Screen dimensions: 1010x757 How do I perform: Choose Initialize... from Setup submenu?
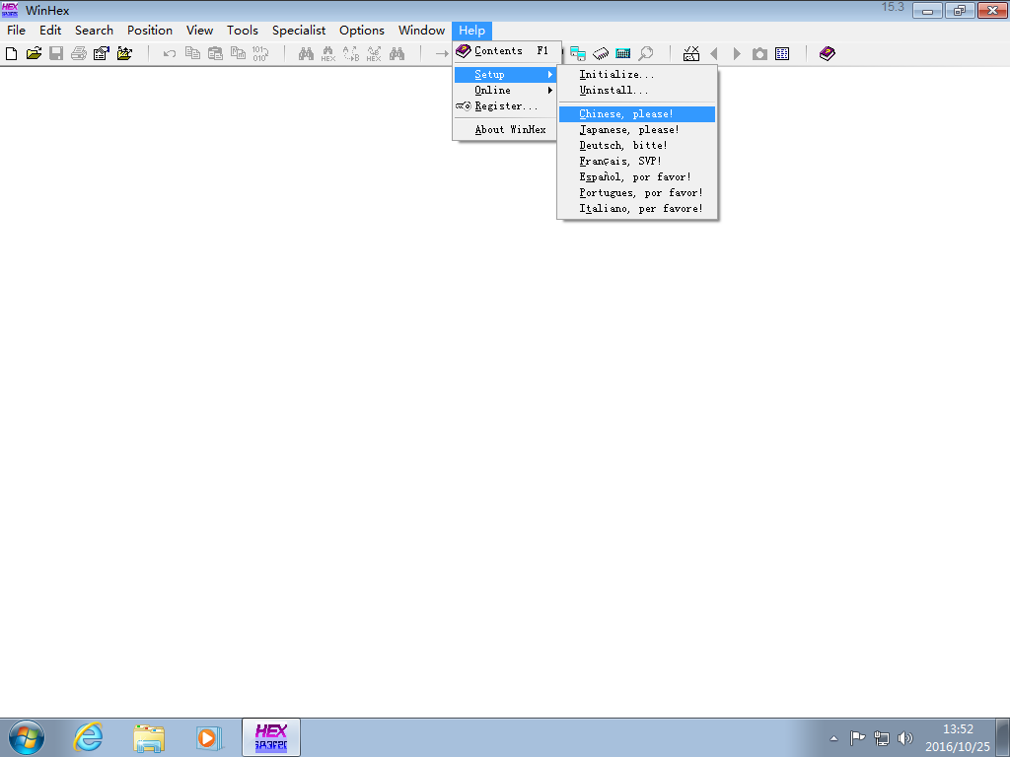pyautogui.click(x=637, y=75)
